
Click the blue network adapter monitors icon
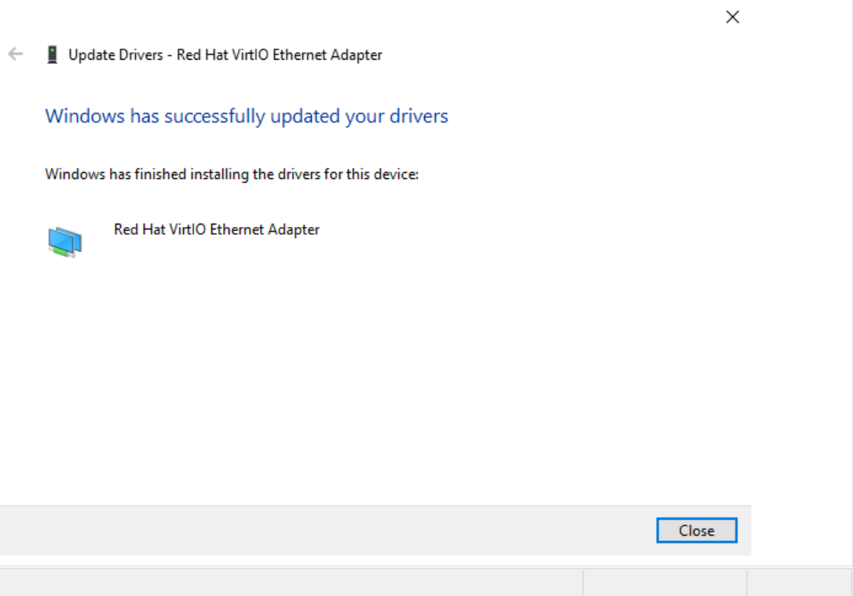click(x=64, y=242)
